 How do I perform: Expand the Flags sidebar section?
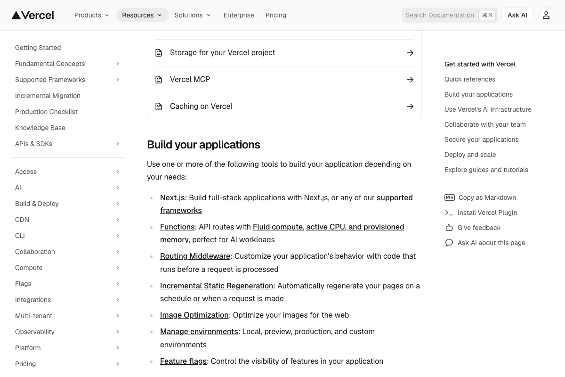pos(118,284)
